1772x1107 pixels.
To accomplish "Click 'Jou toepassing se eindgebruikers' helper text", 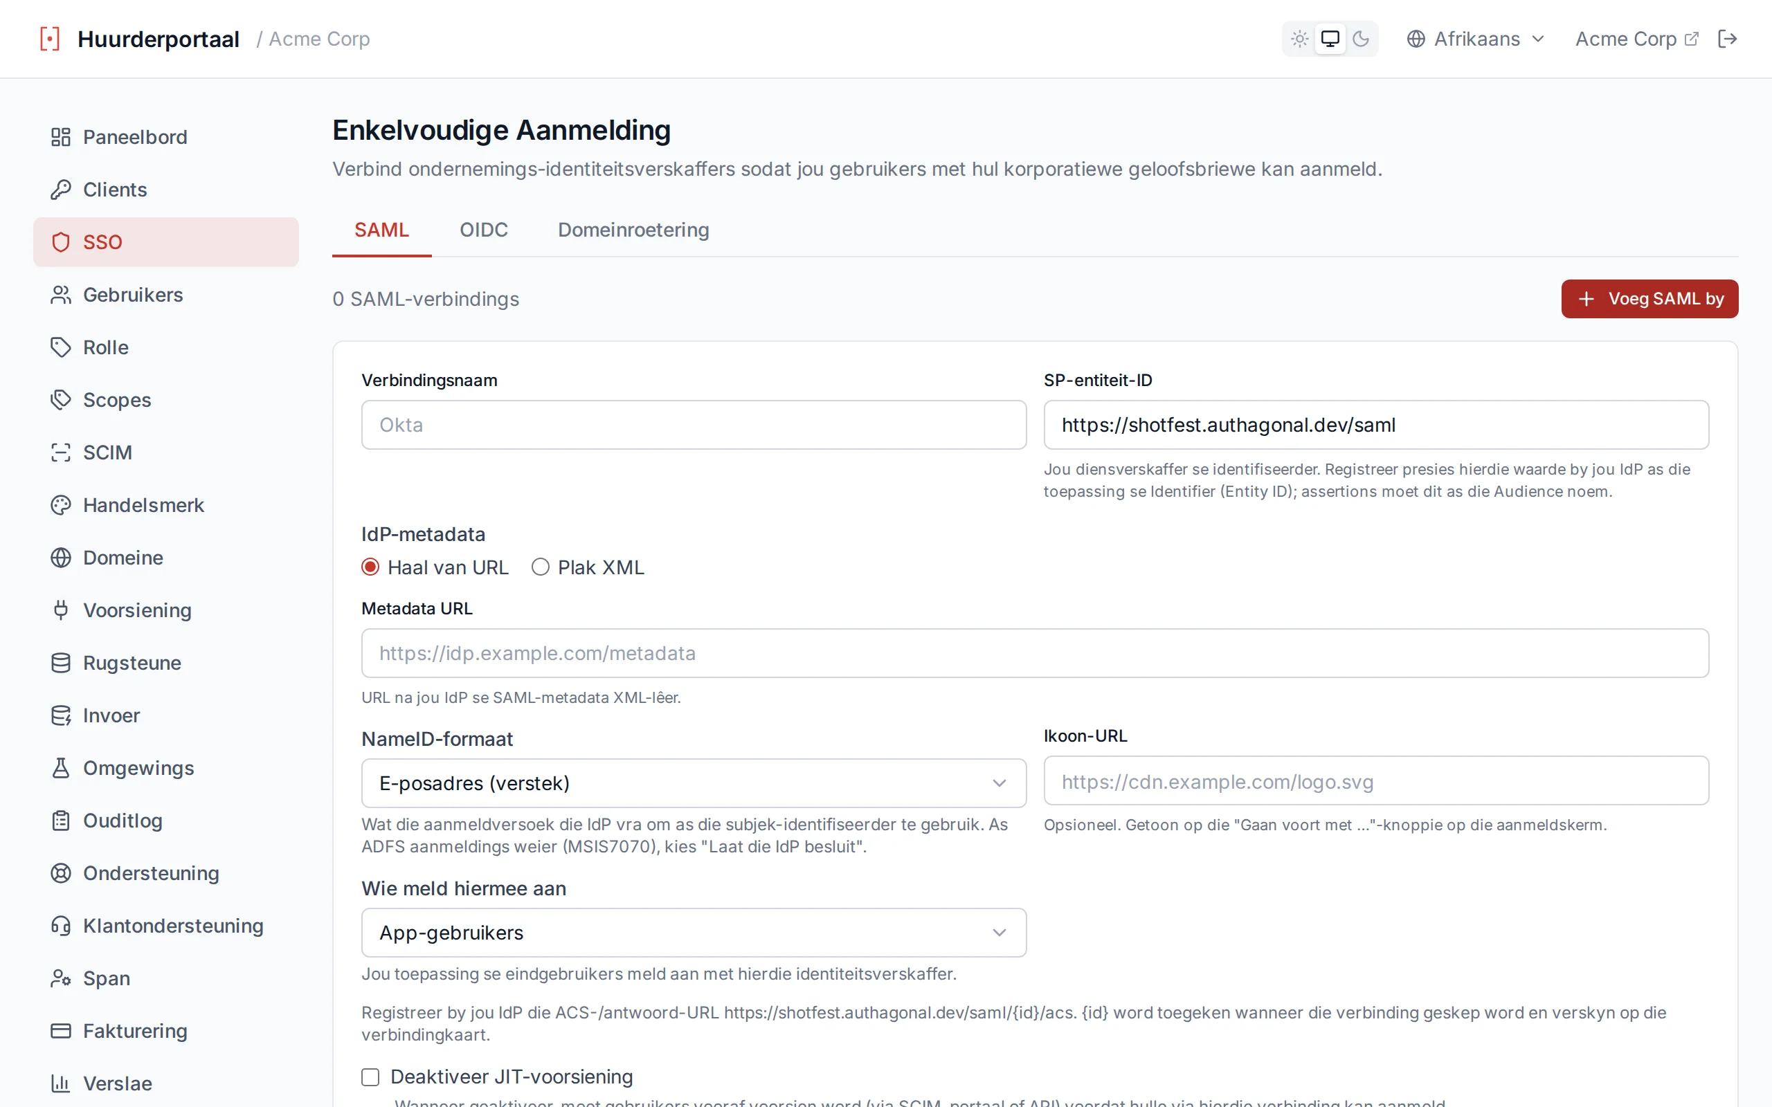I will tap(659, 973).
